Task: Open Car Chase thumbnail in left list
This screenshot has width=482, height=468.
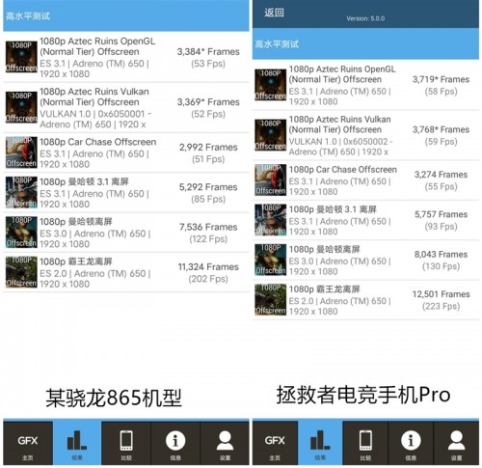Action: click(21, 152)
